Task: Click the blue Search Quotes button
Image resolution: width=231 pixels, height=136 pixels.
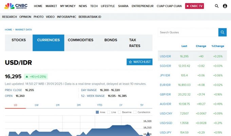Action: point(223,32)
